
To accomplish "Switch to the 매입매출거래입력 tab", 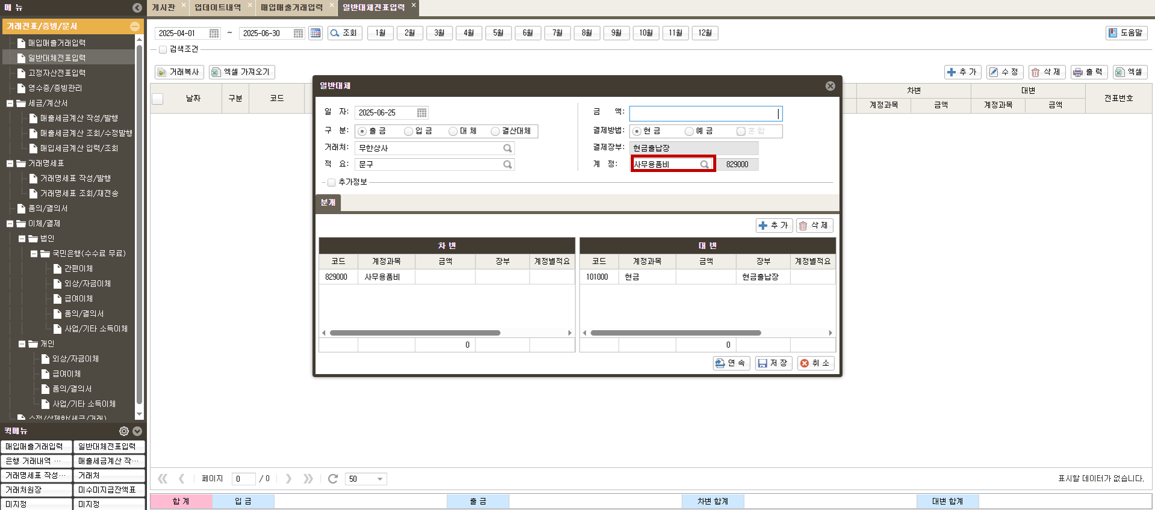I will pyautogui.click(x=291, y=7).
